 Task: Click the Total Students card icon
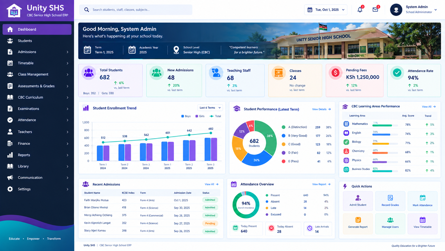[89, 73]
